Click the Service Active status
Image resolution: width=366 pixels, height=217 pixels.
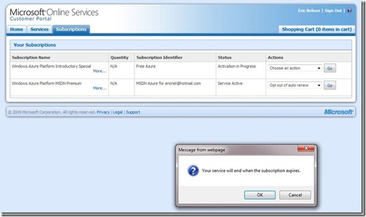click(230, 84)
